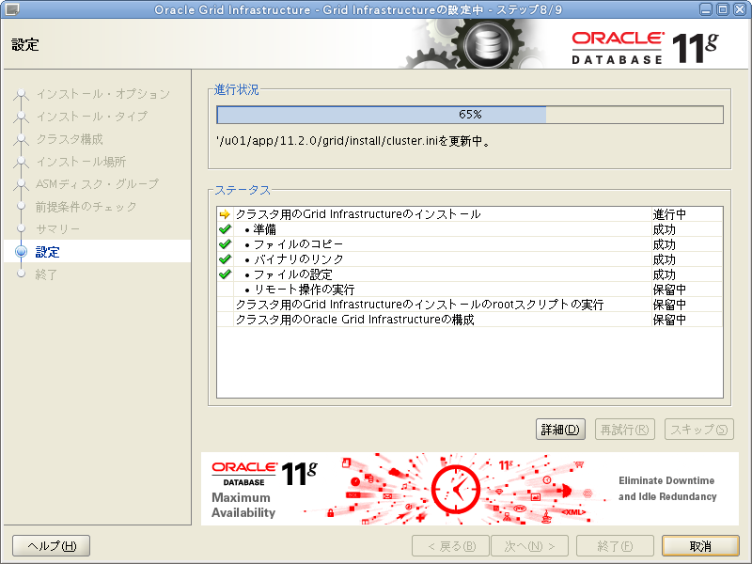Click the green checkmark beside バイナリのリンク
Screen dimensions: 752x564
(x=225, y=259)
